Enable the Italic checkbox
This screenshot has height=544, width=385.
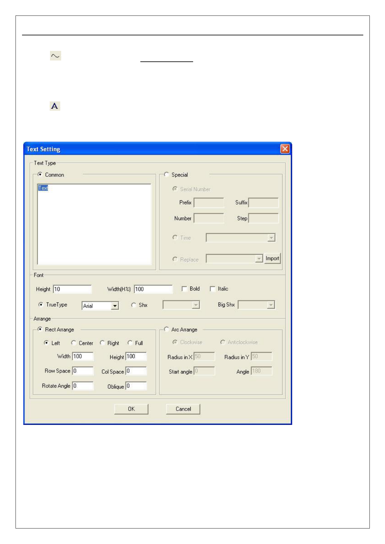point(213,289)
